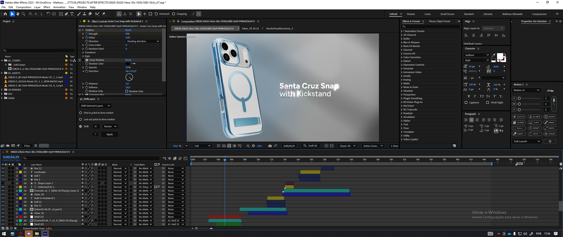
Task: Select the Hand tool
Action: [x=18, y=14]
